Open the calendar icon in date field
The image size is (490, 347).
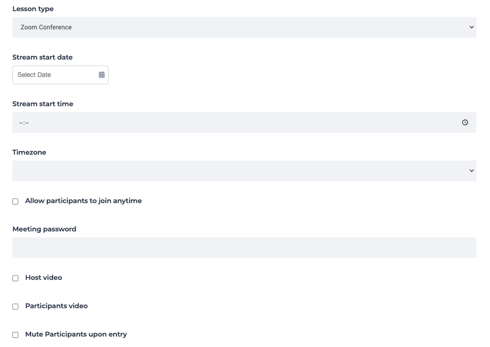[x=102, y=75]
